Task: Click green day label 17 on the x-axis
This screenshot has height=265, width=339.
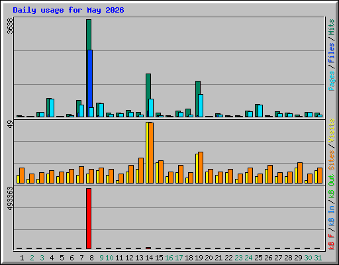Action: pyautogui.click(x=179, y=258)
